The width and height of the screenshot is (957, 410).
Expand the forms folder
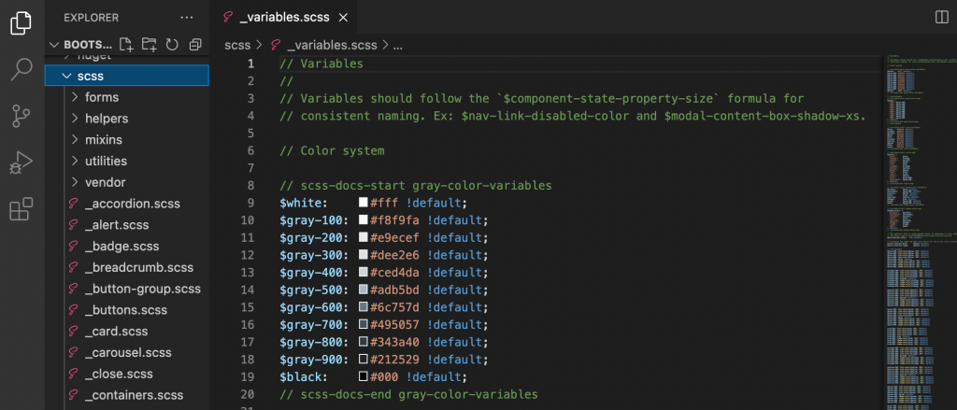(x=101, y=97)
